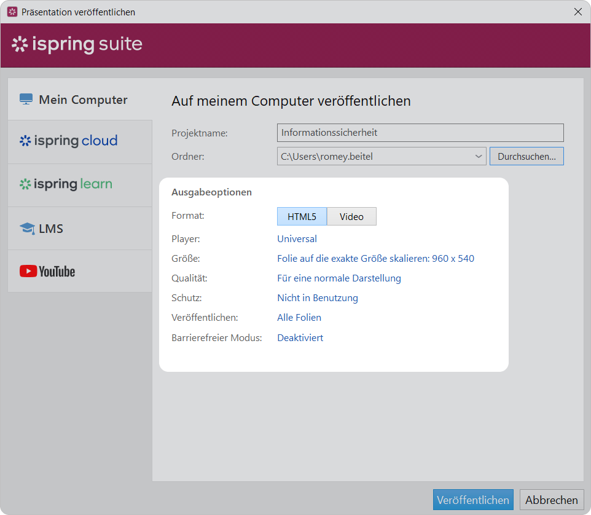This screenshot has width=591, height=515.
Task: Select the Mein Computer tab
Action: (80, 100)
